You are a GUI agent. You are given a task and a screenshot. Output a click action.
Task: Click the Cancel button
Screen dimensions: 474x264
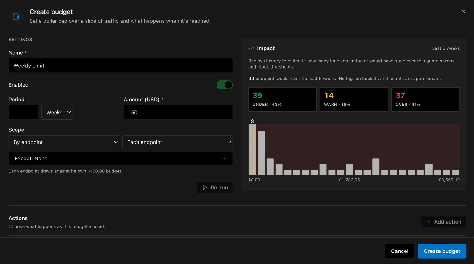tap(400, 251)
